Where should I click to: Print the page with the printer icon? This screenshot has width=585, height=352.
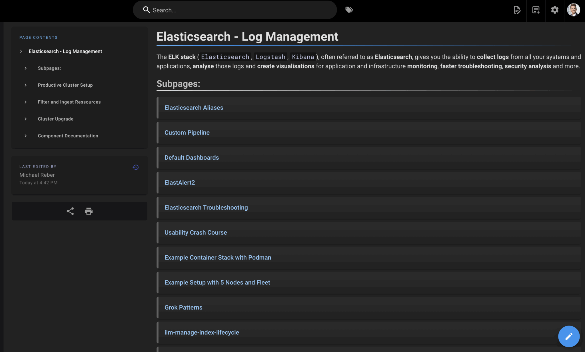click(89, 211)
